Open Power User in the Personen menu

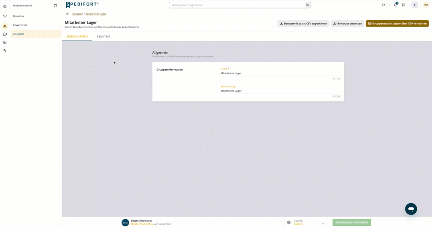36,25
